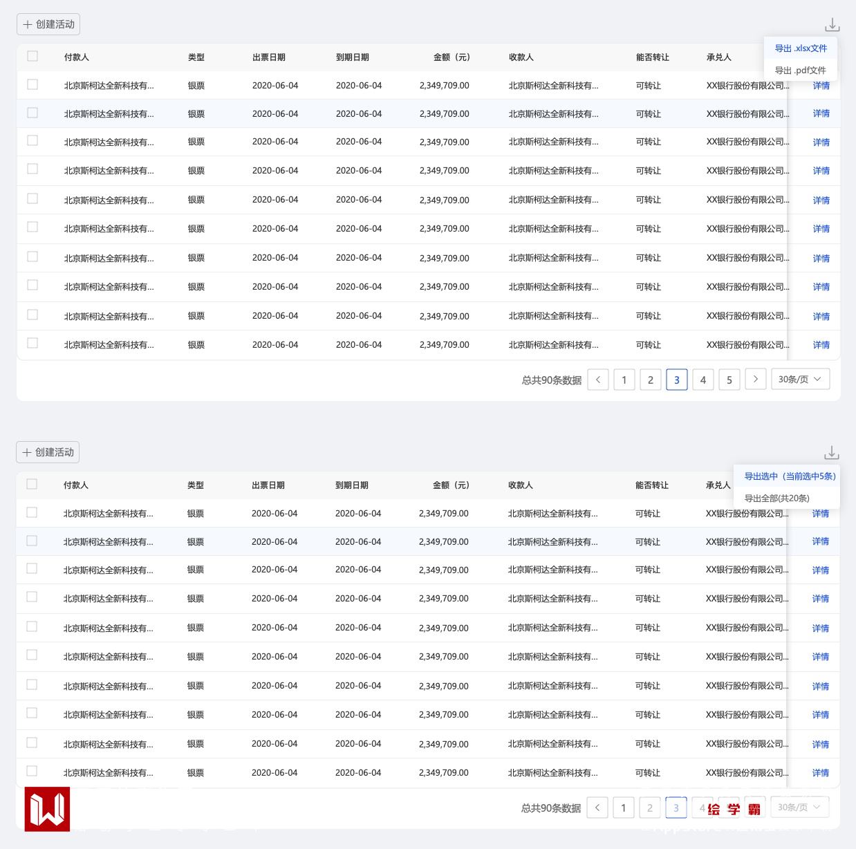Click 付款人 column header in lower table

point(76,485)
